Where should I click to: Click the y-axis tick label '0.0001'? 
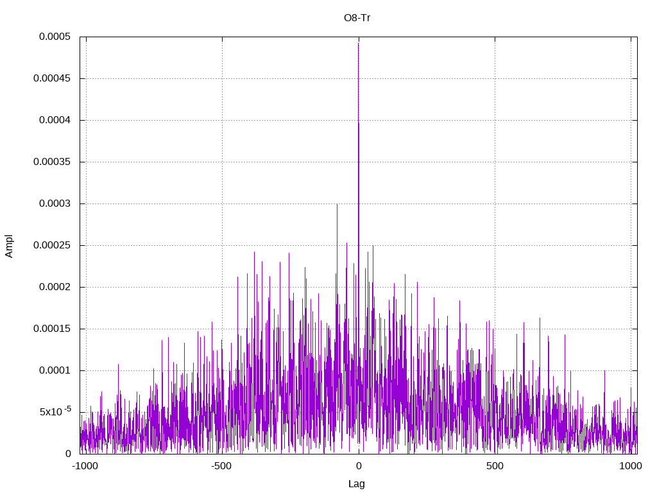tap(55, 370)
